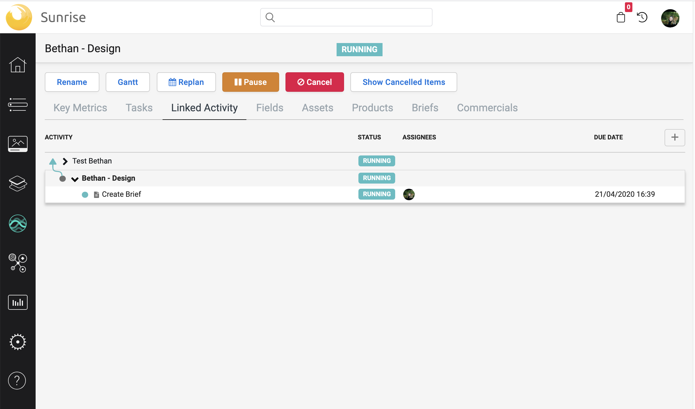Click the list view sidebar icon
Image resolution: width=695 pixels, height=409 pixels.
coord(18,104)
